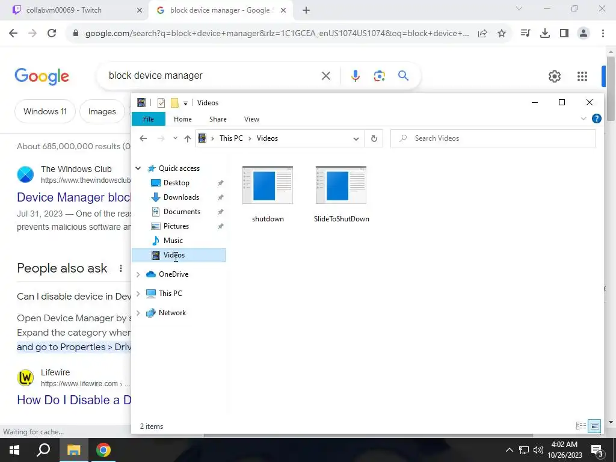616x462 pixels.
Task: Search by image with Google Lens icon
Action: coord(379,76)
